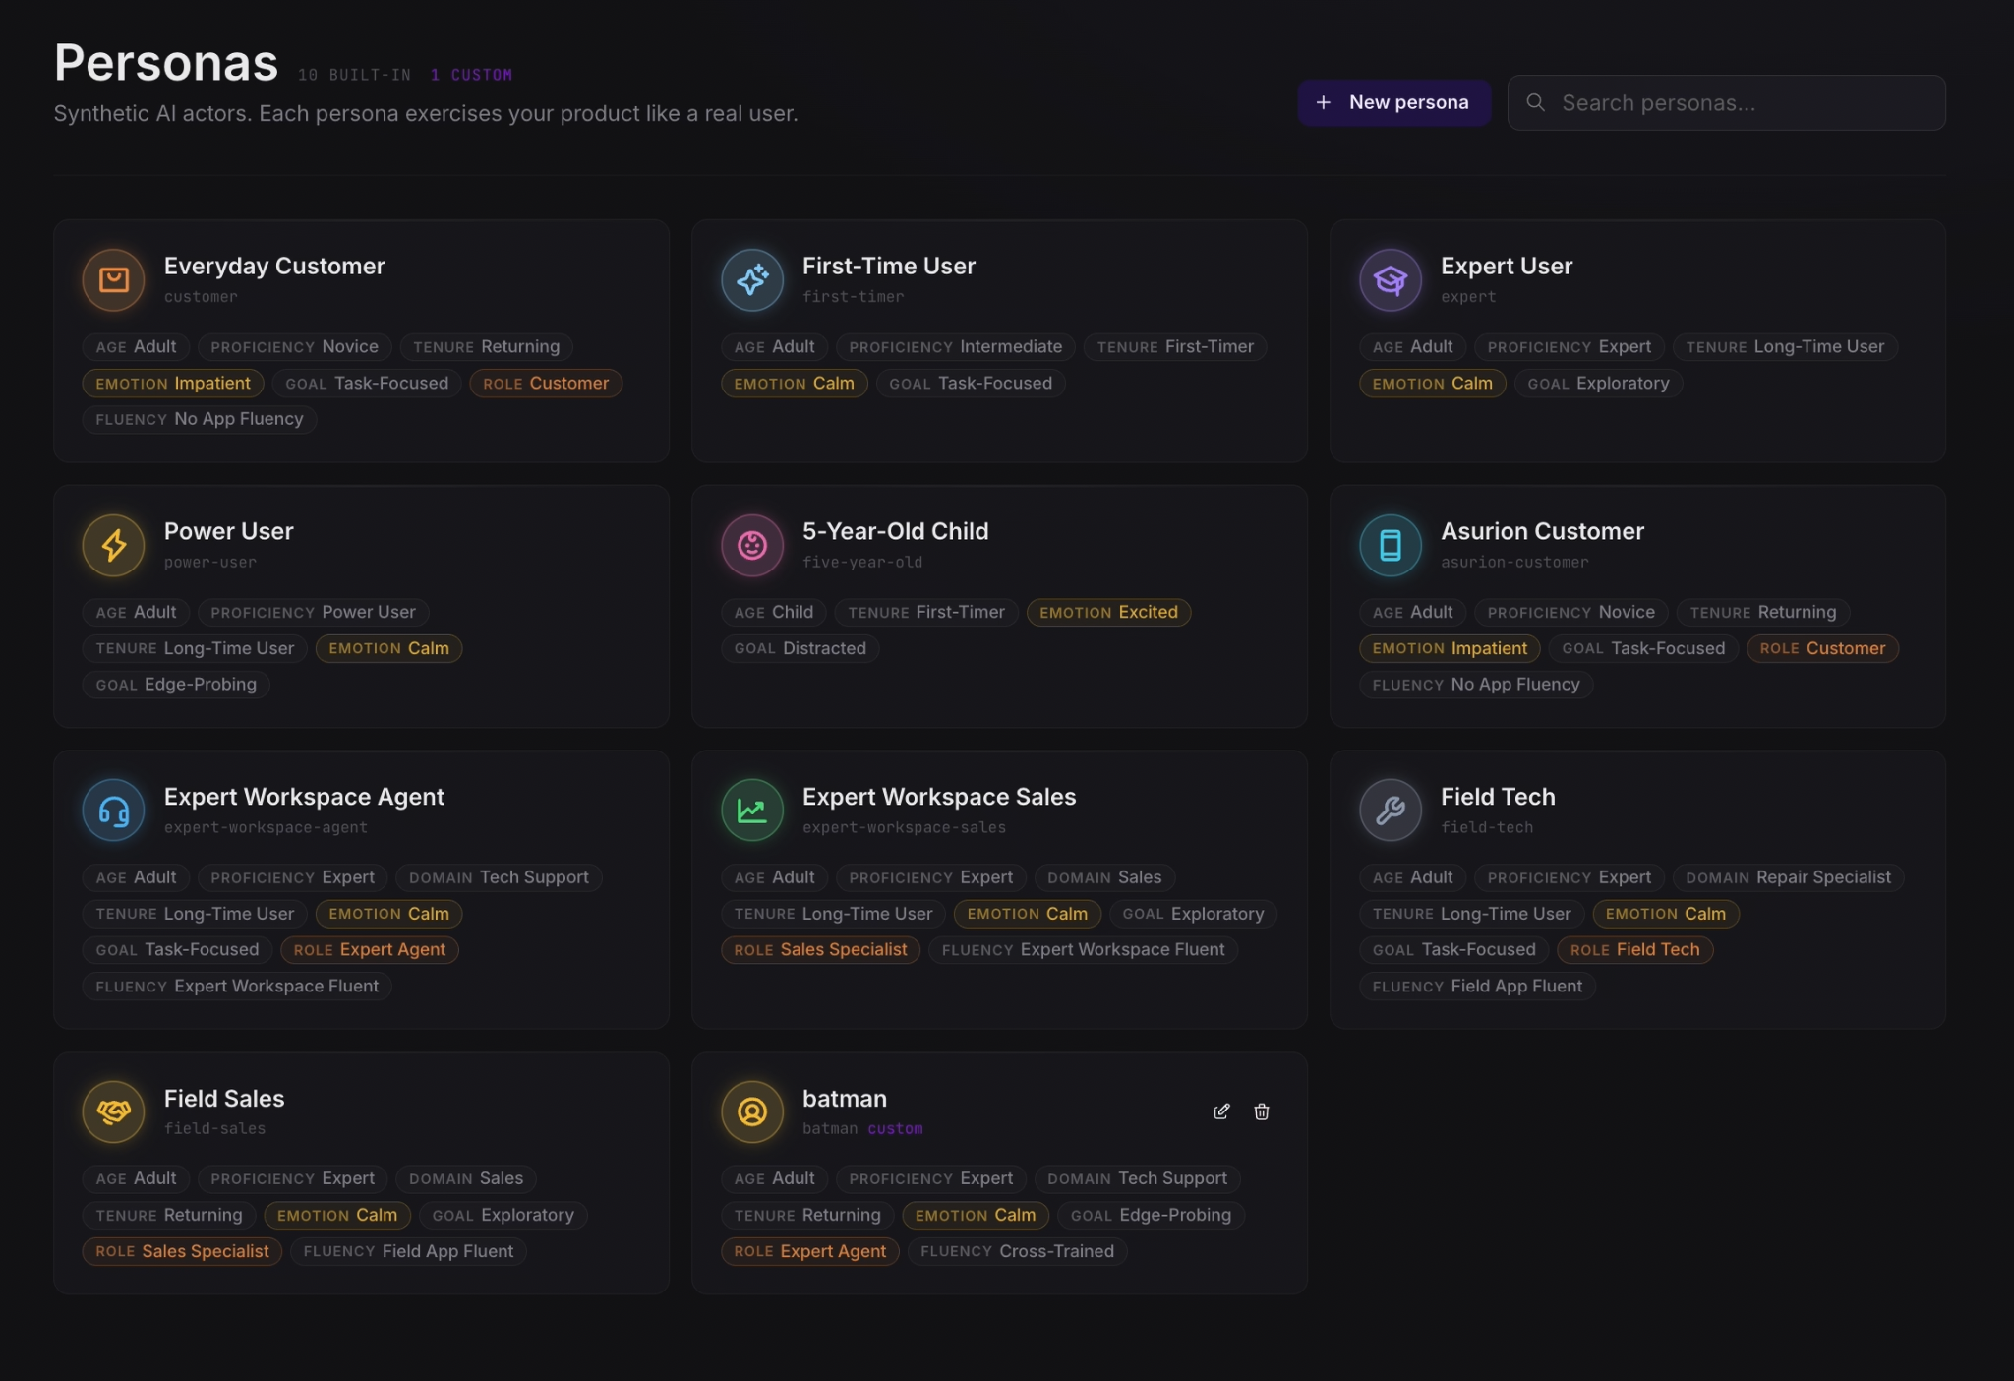Image resolution: width=2014 pixels, height=1381 pixels.
Task: Open the Expert Workspace Sales card title
Action: click(938, 797)
